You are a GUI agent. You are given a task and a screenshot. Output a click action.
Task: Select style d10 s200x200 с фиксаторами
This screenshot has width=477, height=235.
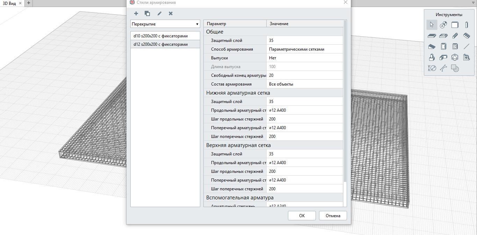point(165,36)
